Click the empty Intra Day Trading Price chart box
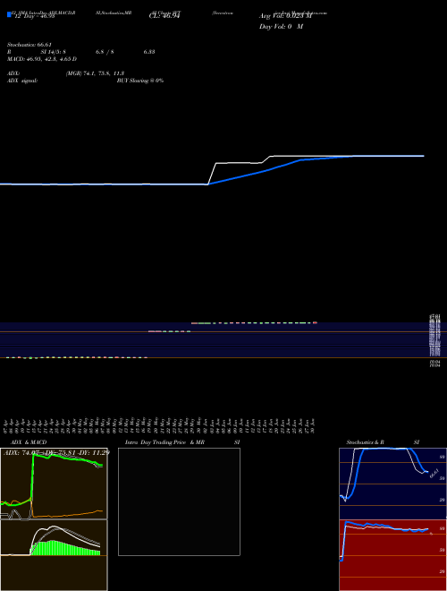447x591 pixels. coord(179,501)
